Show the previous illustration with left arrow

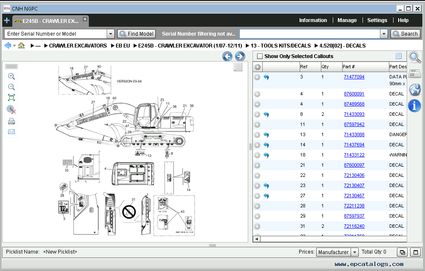tap(227, 56)
